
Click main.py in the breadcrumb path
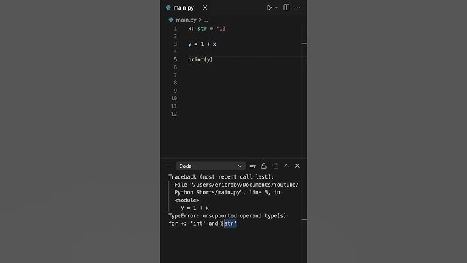point(186,20)
